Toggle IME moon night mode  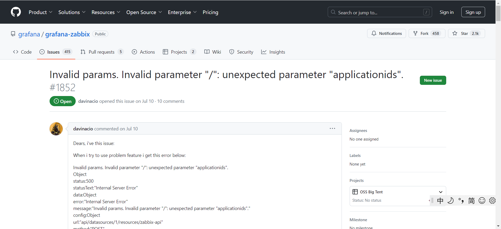click(x=451, y=201)
